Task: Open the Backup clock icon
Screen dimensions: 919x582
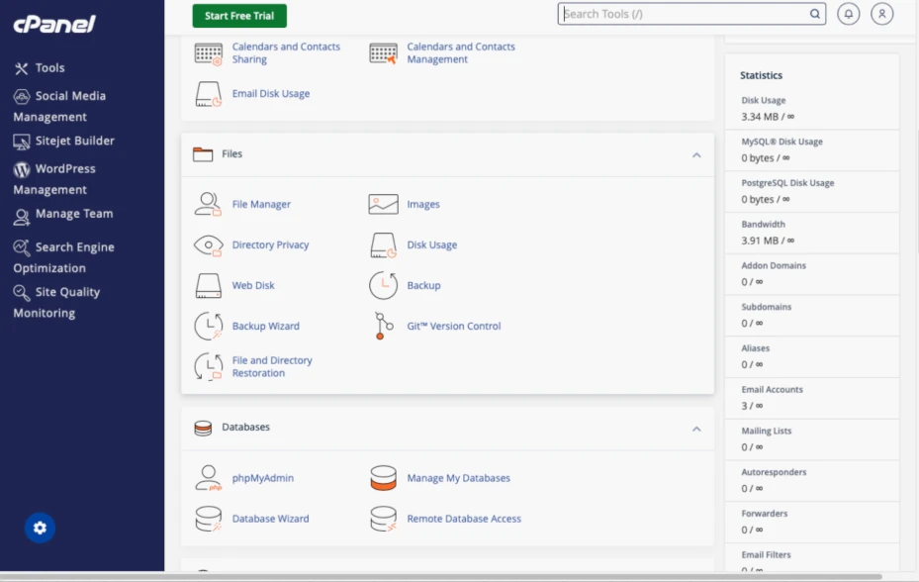Action: click(x=383, y=285)
